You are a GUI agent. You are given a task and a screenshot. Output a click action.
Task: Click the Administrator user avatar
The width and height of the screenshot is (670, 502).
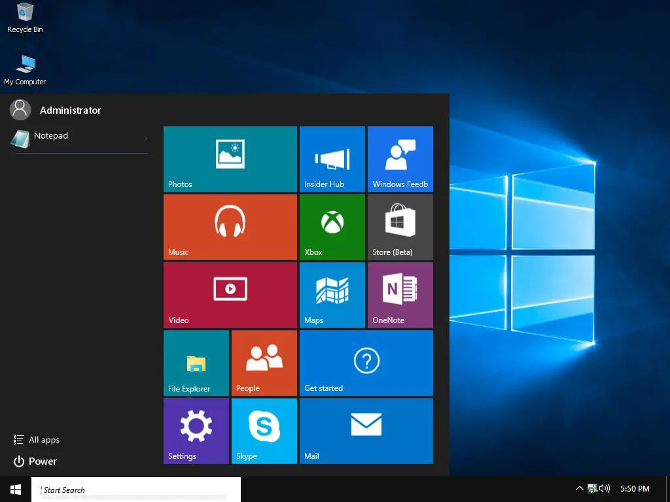[x=20, y=110]
